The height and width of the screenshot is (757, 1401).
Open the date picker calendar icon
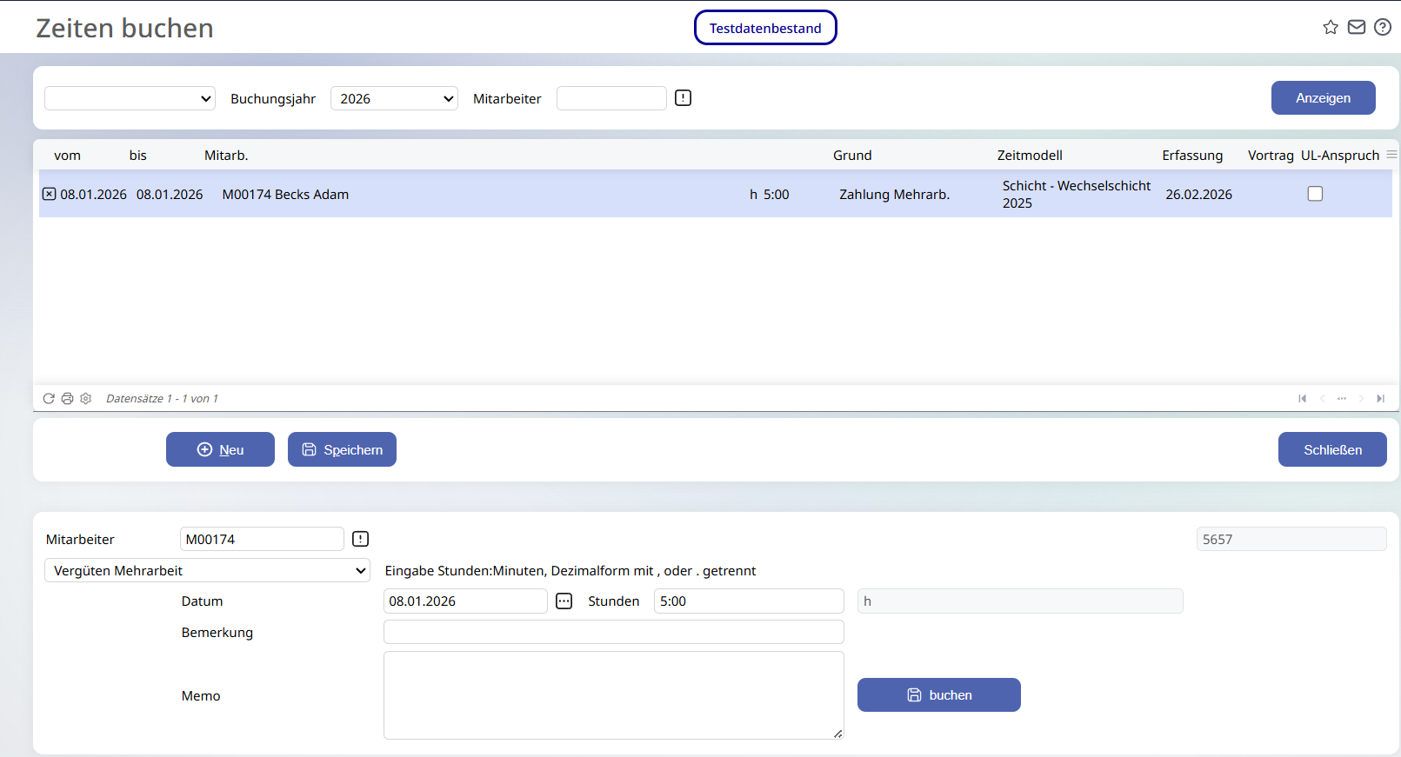[x=564, y=601]
